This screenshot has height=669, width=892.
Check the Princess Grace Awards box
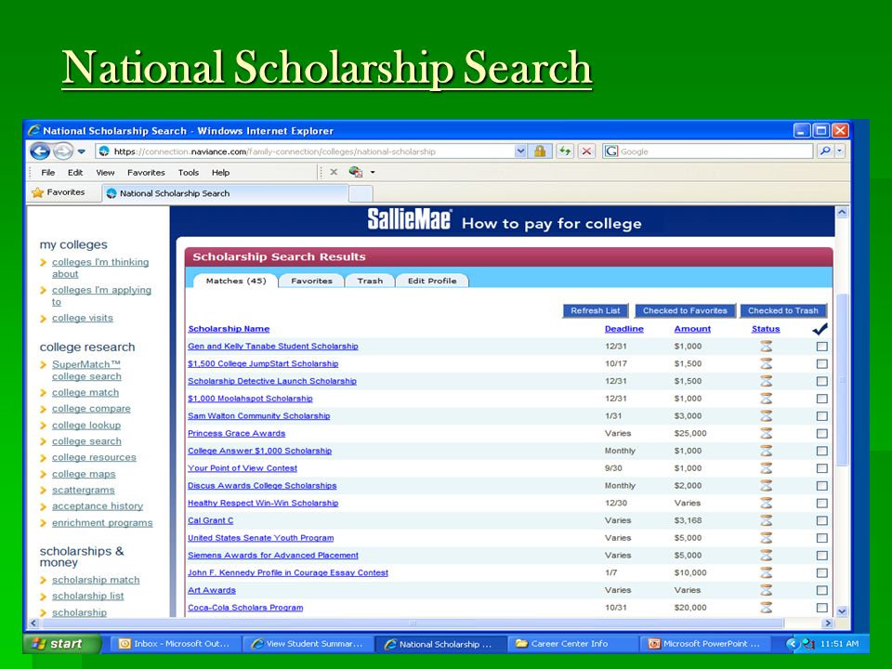click(821, 434)
